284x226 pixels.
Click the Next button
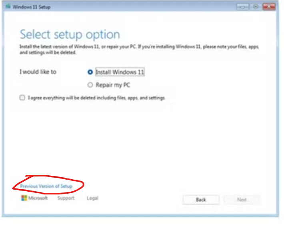click(242, 200)
